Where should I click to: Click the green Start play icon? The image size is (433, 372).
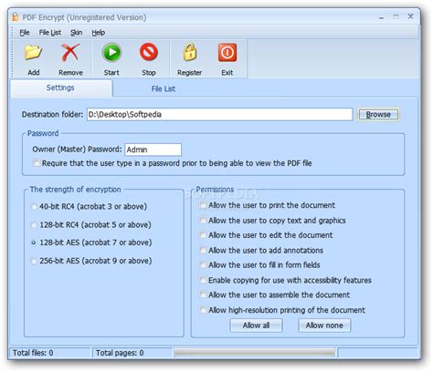(x=111, y=52)
